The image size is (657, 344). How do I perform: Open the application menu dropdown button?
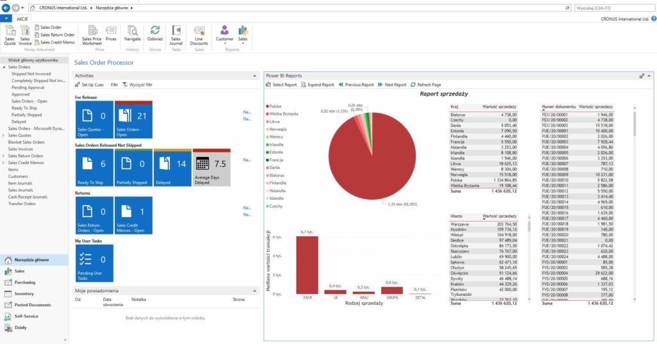[x=6, y=19]
